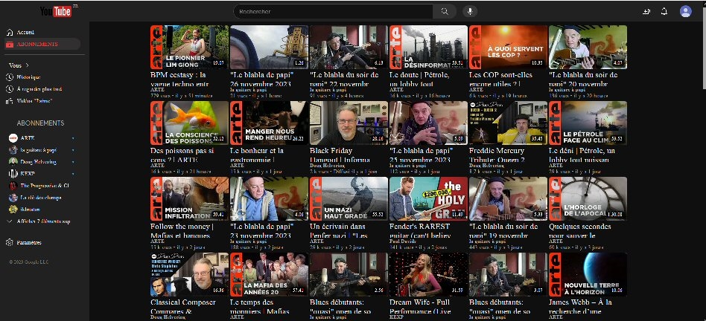Open the Manger nous rend heureux thumbnail
The height and width of the screenshot is (321, 706).
coord(269,123)
